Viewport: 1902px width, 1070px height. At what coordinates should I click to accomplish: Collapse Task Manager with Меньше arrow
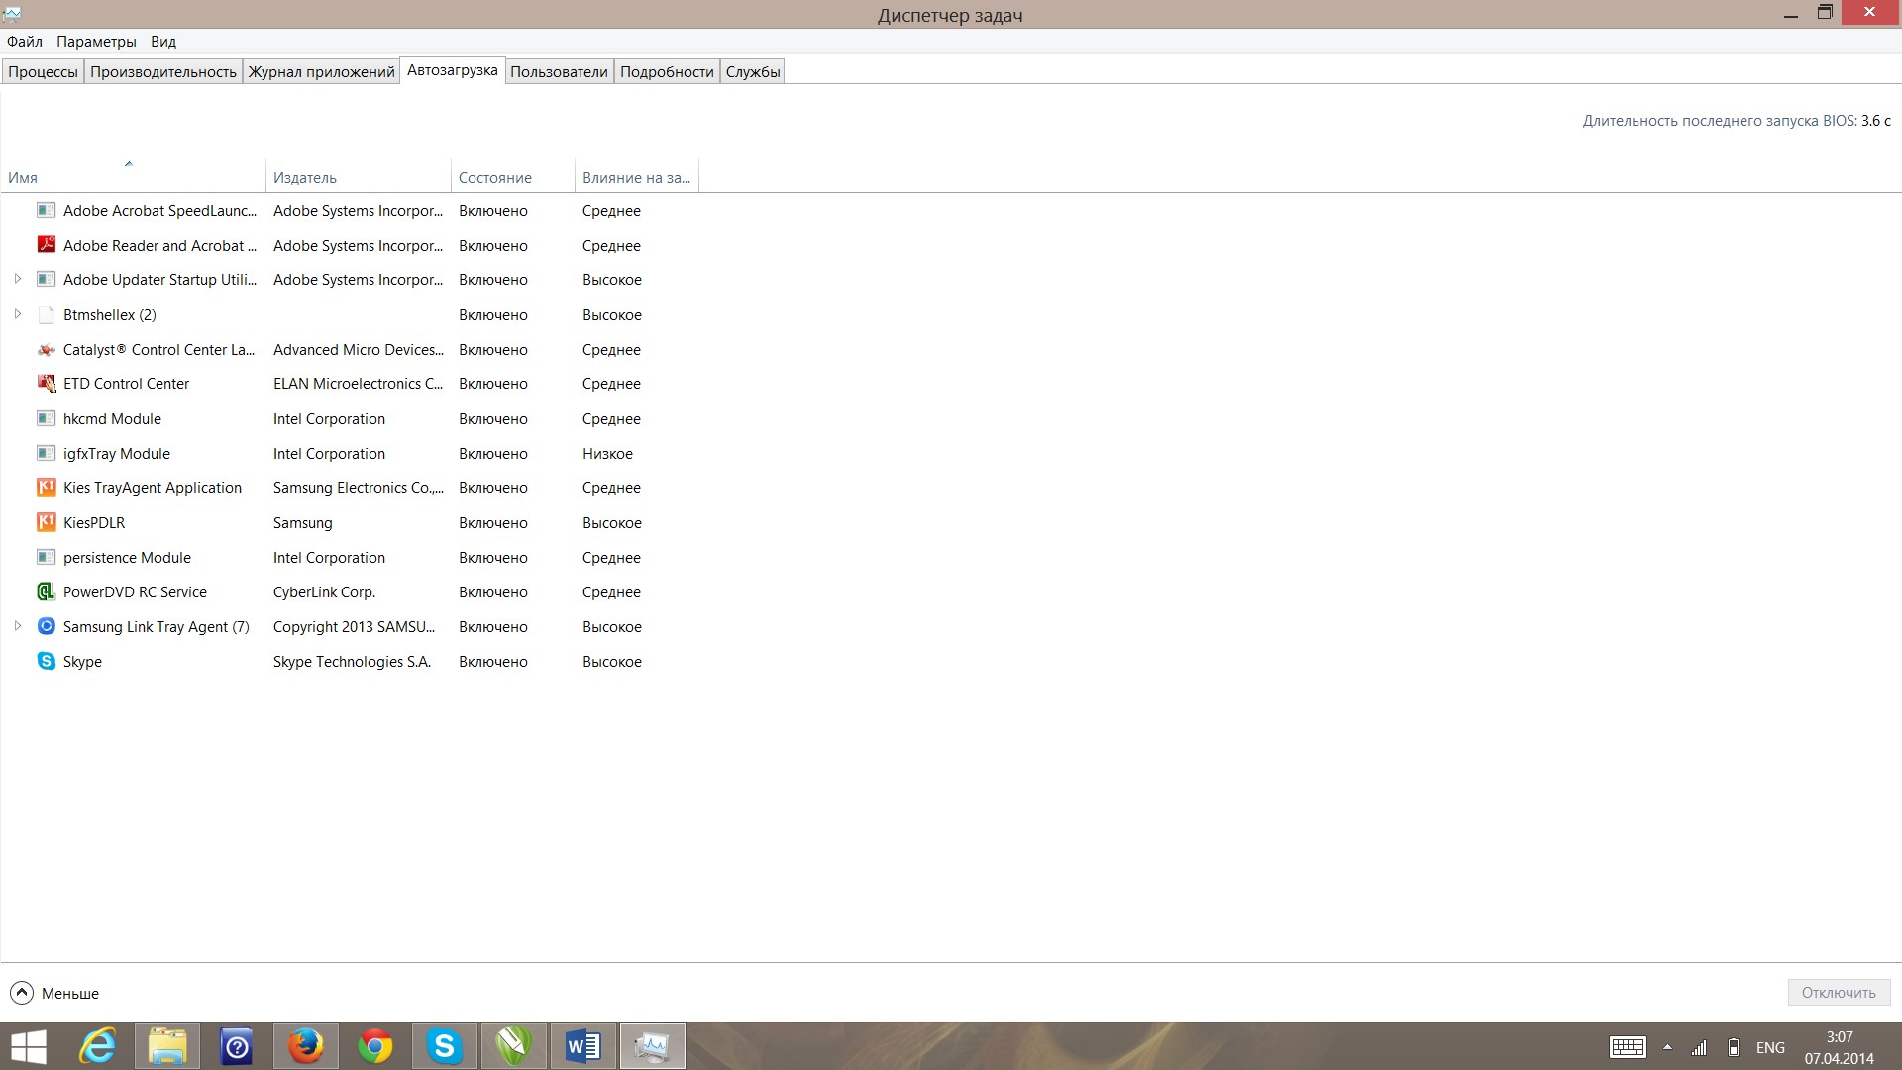tap(21, 993)
